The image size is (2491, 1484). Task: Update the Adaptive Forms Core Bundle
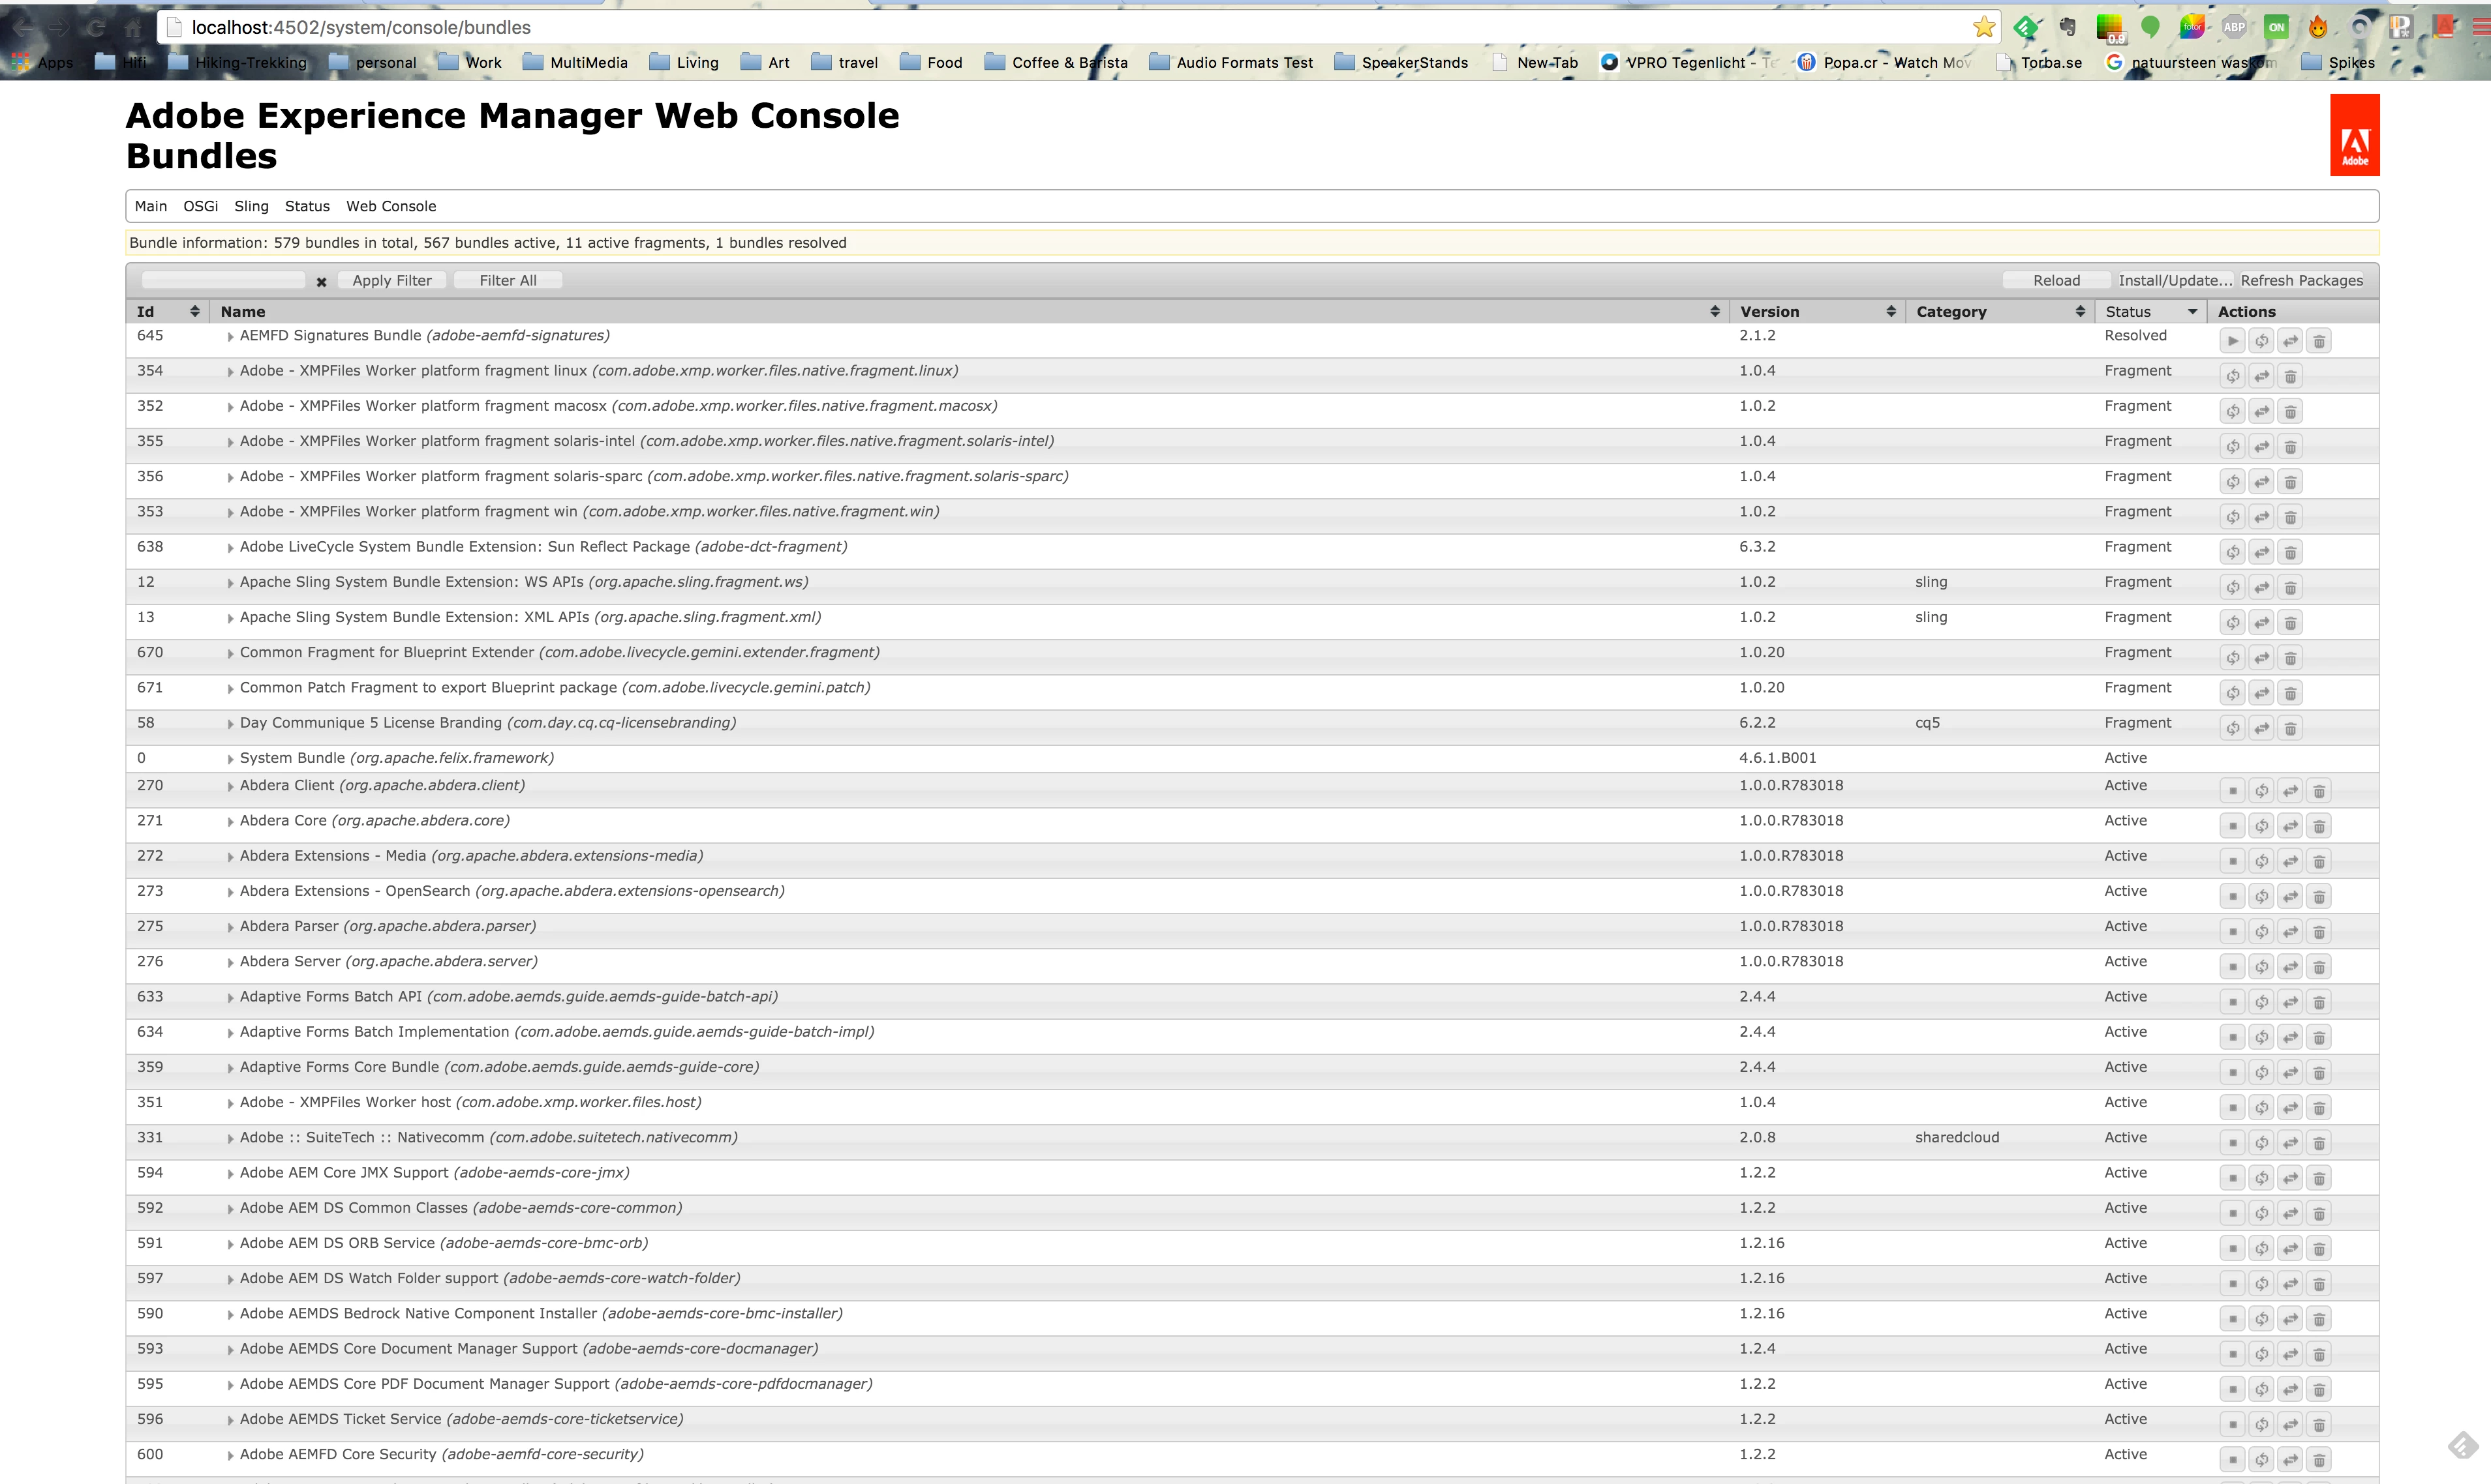[x=2290, y=1072]
